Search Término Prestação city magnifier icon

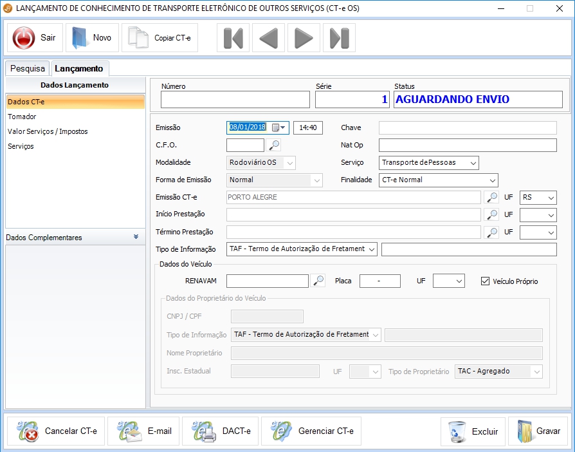491,232
